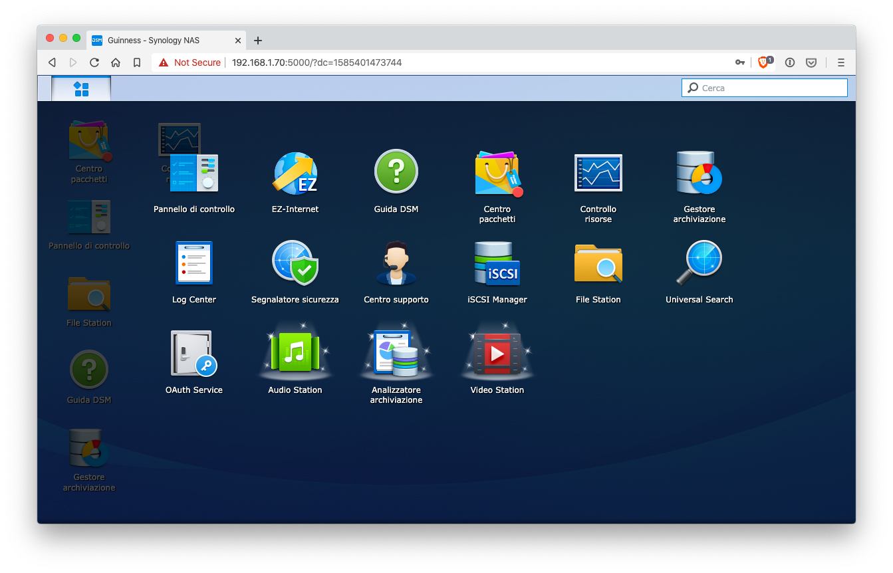
Task: Click the dimmed Pannello di controllo desktop shortcut
Action: click(x=89, y=225)
